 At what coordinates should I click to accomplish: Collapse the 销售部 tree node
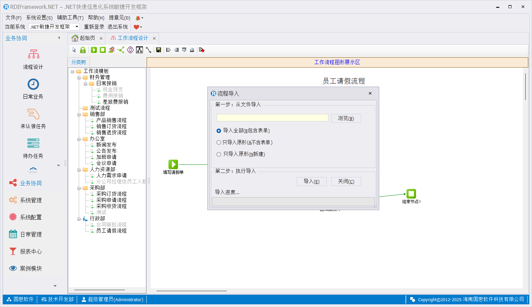pos(79,115)
